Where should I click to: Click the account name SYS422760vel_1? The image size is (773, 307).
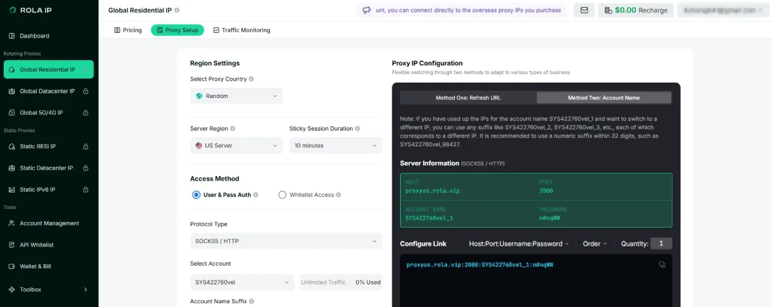(429, 218)
